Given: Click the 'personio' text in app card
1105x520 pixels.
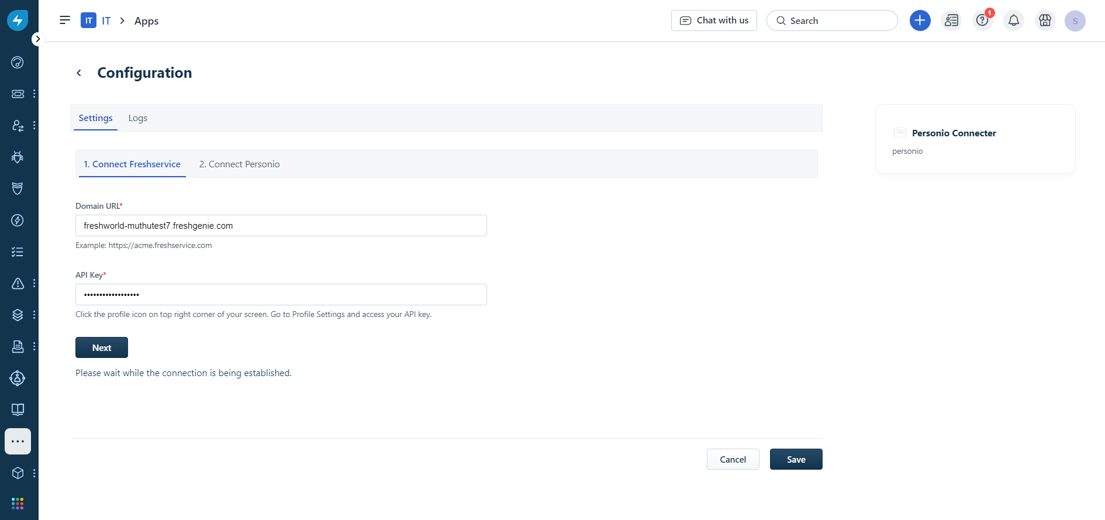Looking at the screenshot, I should tap(907, 151).
